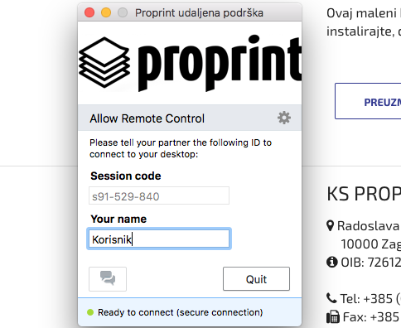401x328 pixels.
Task: Click the window title Proprint udaljena podrška
Action: point(199,13)
